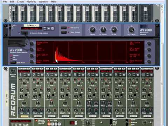Step sample arrows on Redrum channel 6
The height and width of the screenshot is (126, 168).
pos(93,75)
